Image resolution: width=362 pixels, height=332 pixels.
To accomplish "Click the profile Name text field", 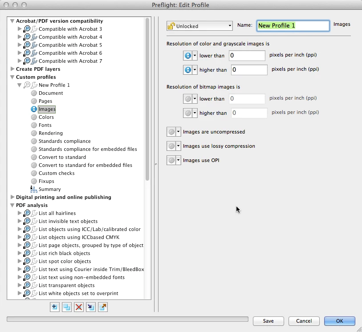I will click(293, 26).
